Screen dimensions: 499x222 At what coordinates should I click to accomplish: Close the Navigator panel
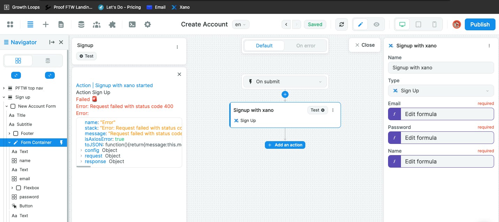click(x=61, y=42)
